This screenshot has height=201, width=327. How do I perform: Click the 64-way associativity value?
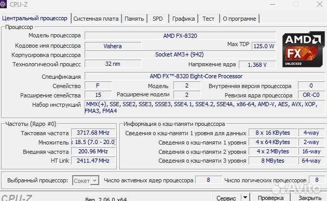(x=311, y=161)
